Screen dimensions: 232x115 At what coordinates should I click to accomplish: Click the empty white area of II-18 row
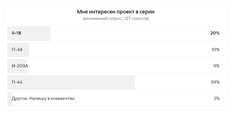[126, 33]
